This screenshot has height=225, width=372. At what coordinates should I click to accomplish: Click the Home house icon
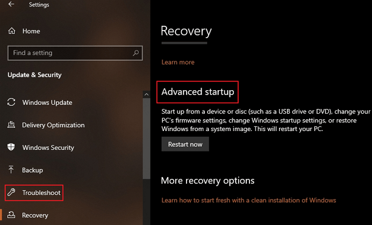[11, 31]
